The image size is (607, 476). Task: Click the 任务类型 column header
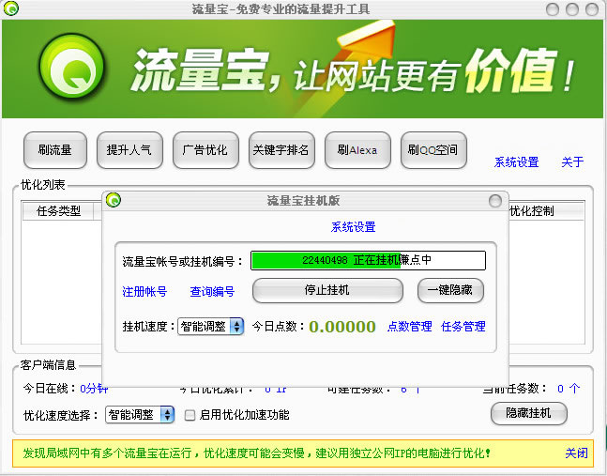pos(58,211)
